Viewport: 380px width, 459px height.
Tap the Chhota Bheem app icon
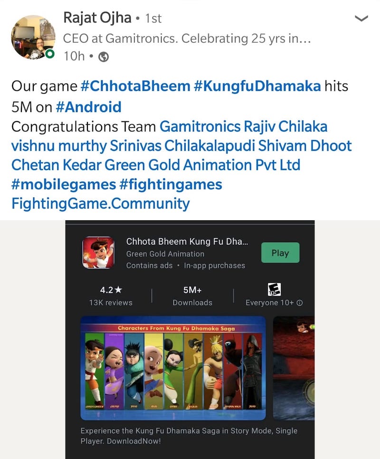(98, 253)
